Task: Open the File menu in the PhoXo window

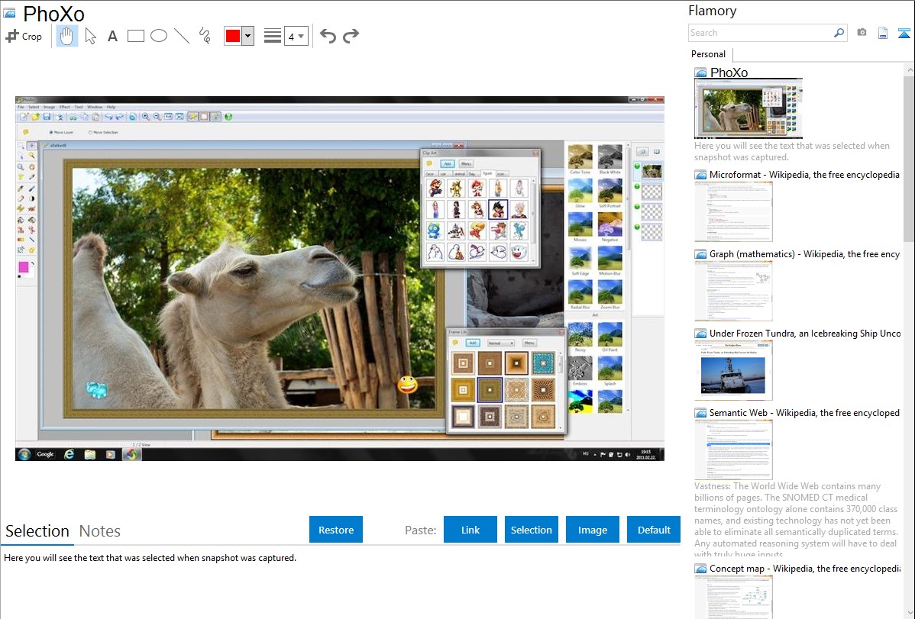Action: coord(21,108)
